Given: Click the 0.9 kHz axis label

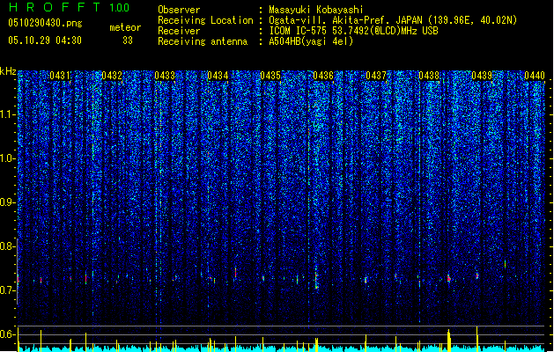Looking at the screenshot, I should 8,202.
